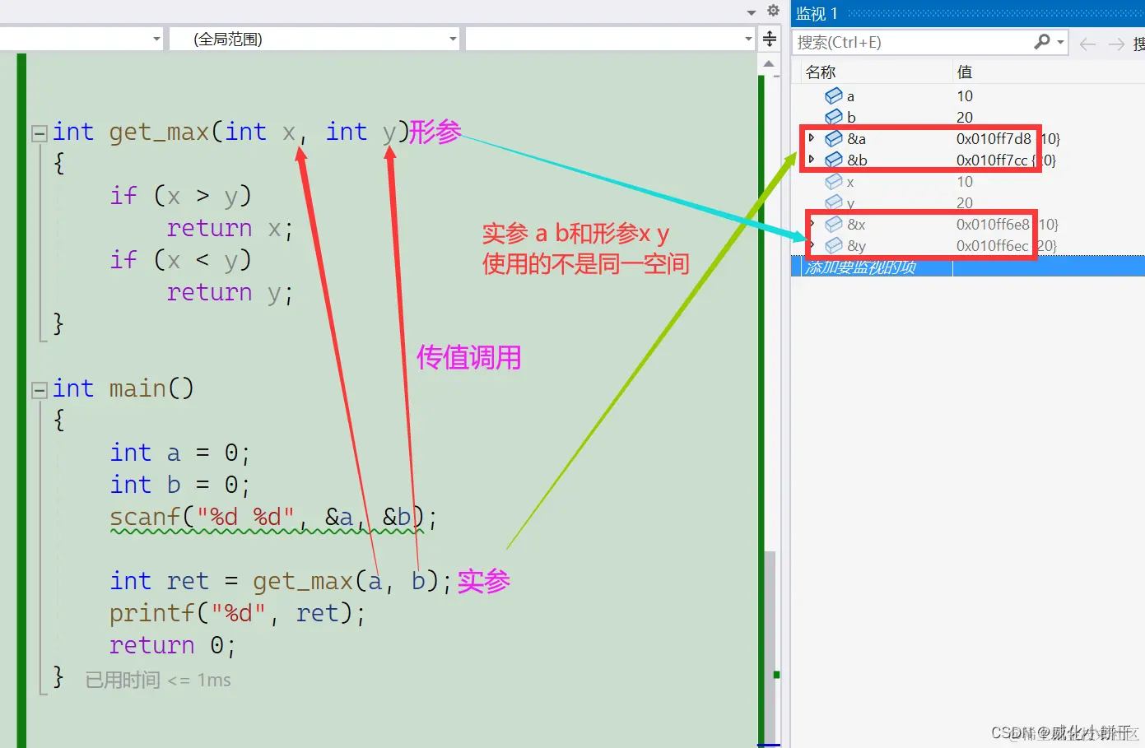Select the &b name cell
The height and width of the screenshot is (748, 1145).
click(x=857, y=160)
